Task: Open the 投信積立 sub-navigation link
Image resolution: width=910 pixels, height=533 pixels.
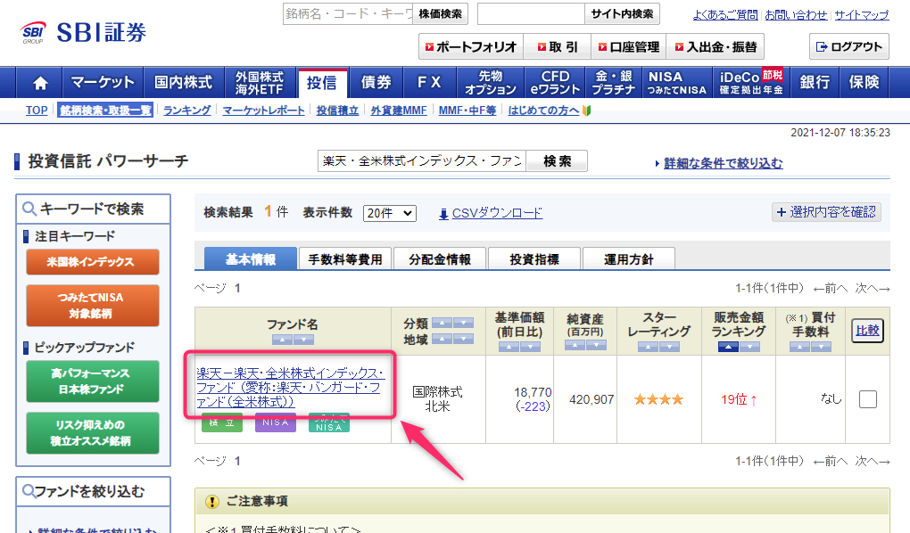Action: [x=337, y=111]
